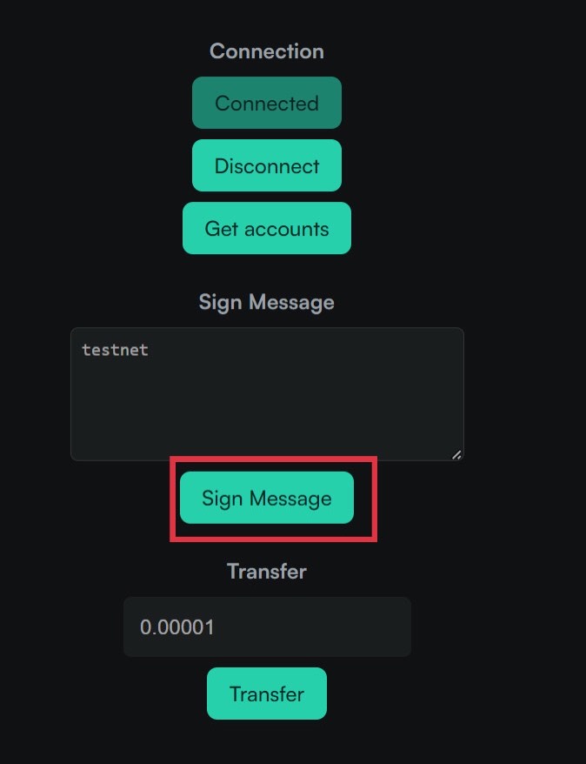This screenshot has height=764, width=586.
Task: Click the blank right side of amount field
Action: pos(316,627)
